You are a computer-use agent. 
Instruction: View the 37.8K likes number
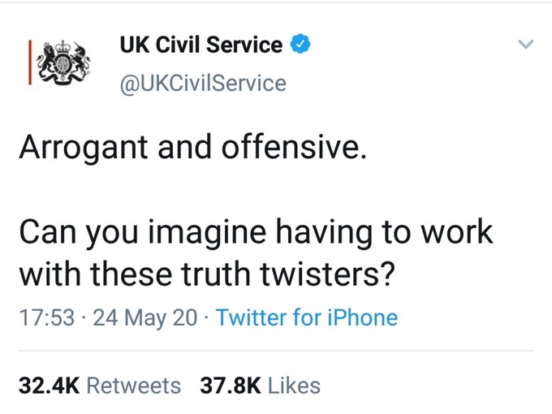click(231, 386)
